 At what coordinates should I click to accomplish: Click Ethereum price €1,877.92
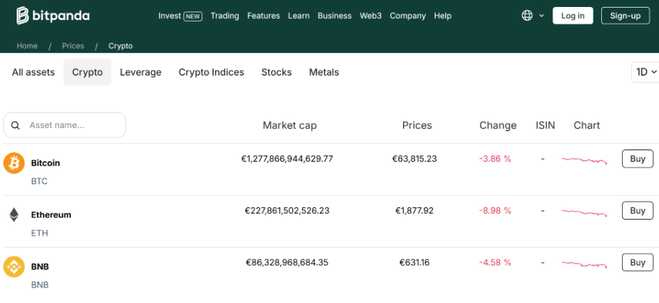[x=414, y=211]
